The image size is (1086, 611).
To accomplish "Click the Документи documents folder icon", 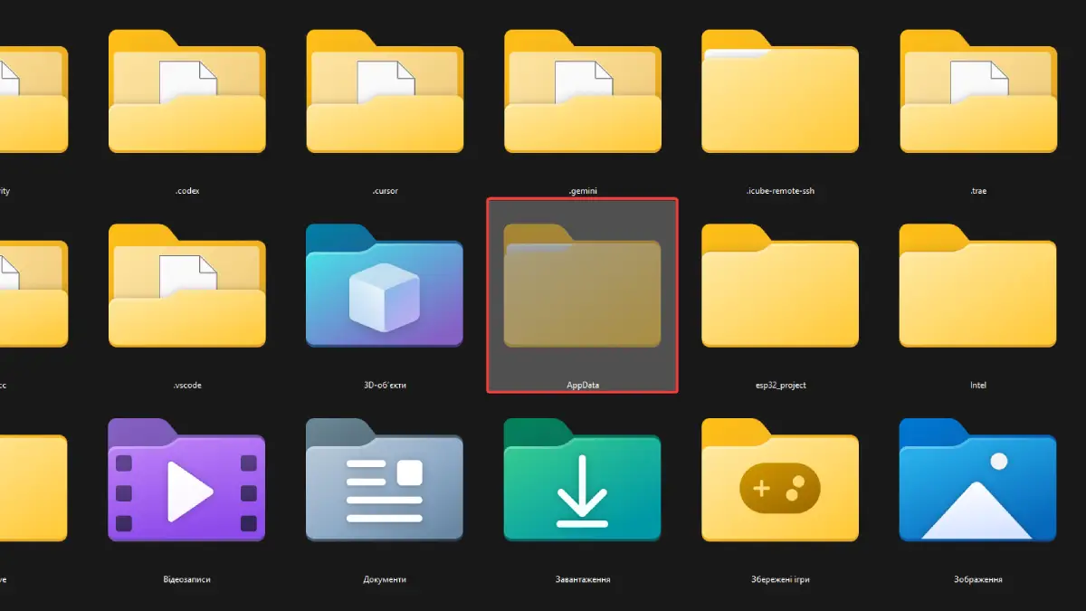I will coord(385,480).
